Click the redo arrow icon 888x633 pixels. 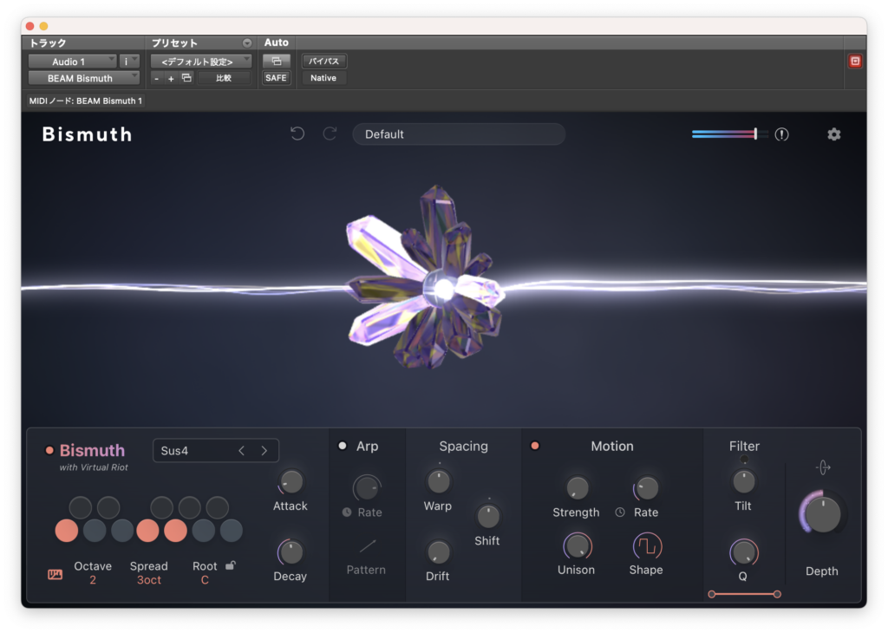tap(330, 134)
